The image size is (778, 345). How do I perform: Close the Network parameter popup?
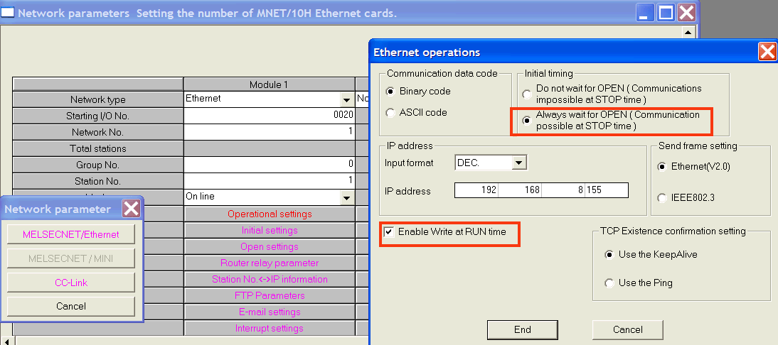pyautogui.click(x=132, y=209)
